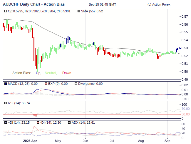The width and height of the screenshot is (191, 144).
Task: Click the RSI 30.00 oversold level label
Action: tap(185, 114)
